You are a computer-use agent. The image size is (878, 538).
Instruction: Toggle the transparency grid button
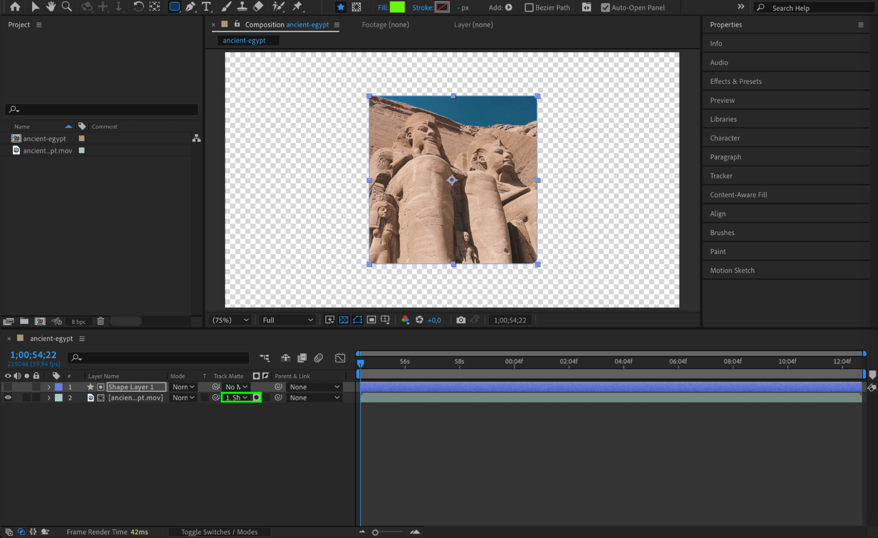343,320
